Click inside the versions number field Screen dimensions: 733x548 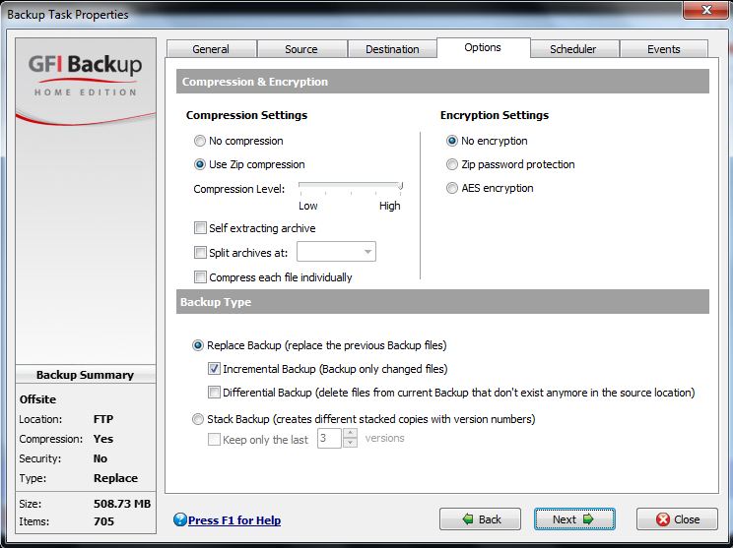click(x=329, y=439)
